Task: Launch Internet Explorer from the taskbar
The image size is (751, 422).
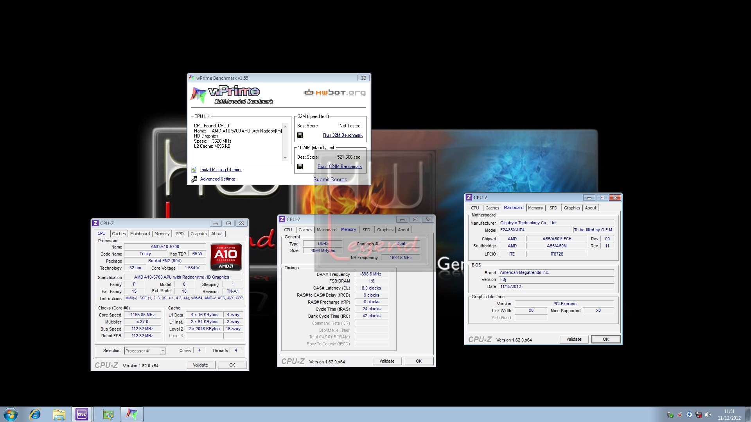Action: click(x=35, y=414)
